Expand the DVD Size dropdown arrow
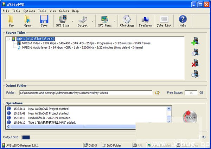 73,21
